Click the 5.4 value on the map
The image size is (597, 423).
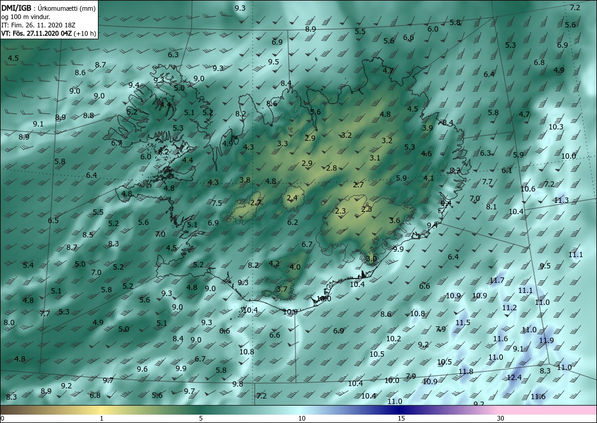pos(28,265)
